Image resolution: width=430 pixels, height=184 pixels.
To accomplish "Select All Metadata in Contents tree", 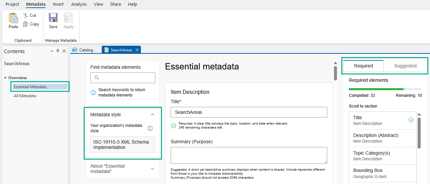I will (25, 96).
